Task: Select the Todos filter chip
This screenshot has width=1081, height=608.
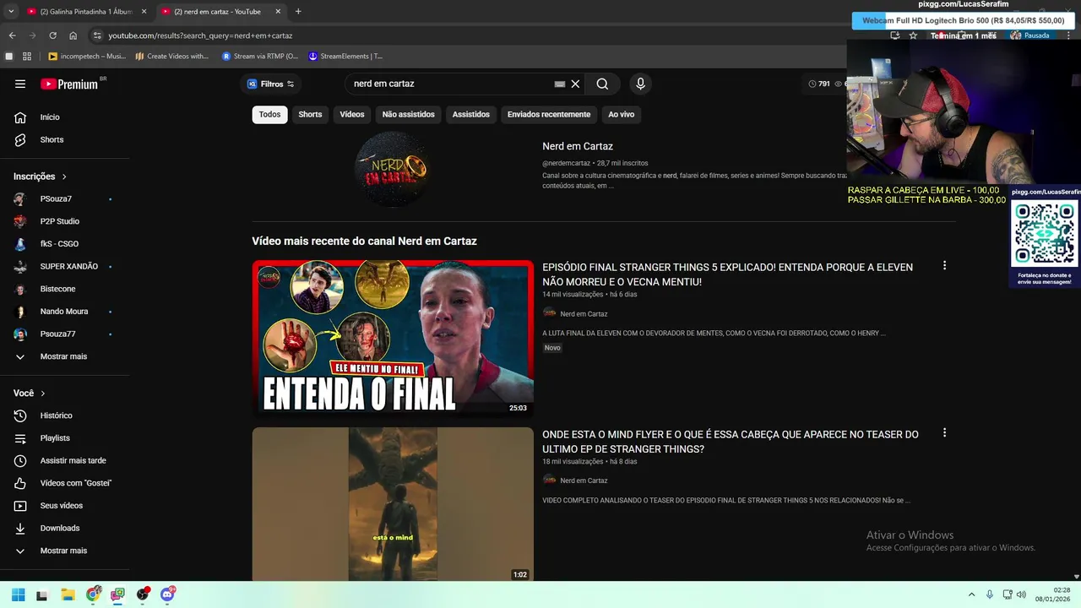Action: (269, 115)
